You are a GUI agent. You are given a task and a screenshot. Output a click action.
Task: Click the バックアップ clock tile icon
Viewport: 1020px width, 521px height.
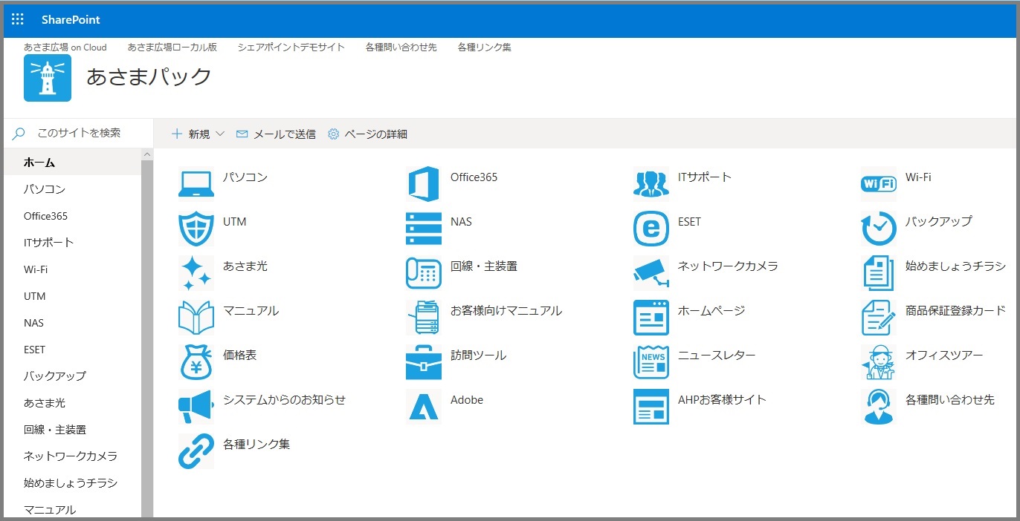[879, 229]
